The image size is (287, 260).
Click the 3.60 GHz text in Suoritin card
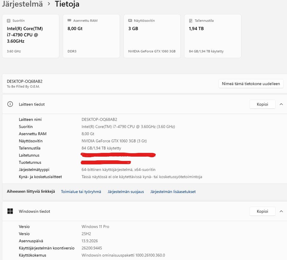tap(14, 51)
